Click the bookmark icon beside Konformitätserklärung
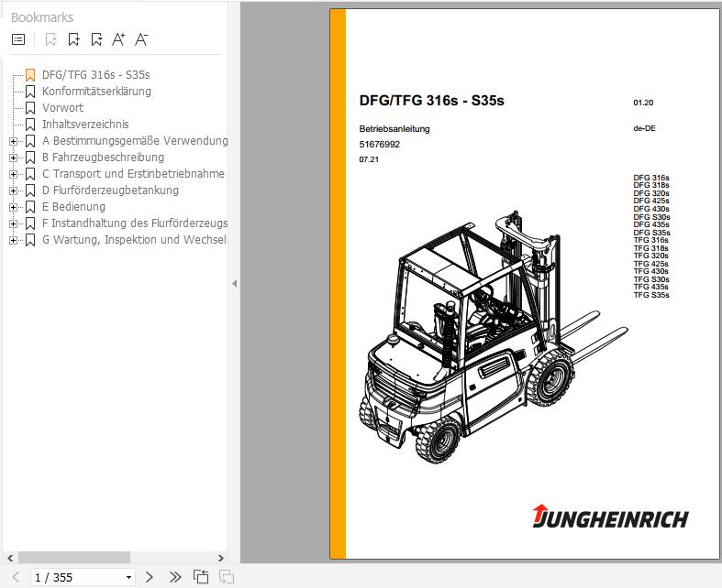722x588 pixels. point(30,92)
